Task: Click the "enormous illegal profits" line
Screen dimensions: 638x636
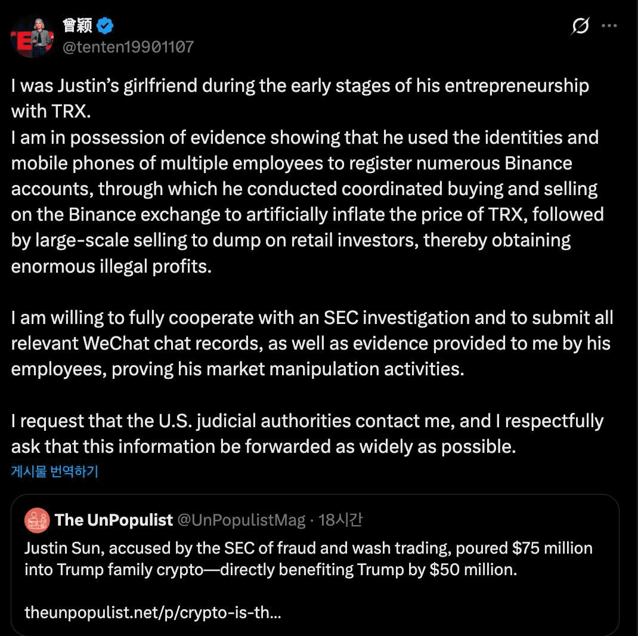Action: click(112, 265)
